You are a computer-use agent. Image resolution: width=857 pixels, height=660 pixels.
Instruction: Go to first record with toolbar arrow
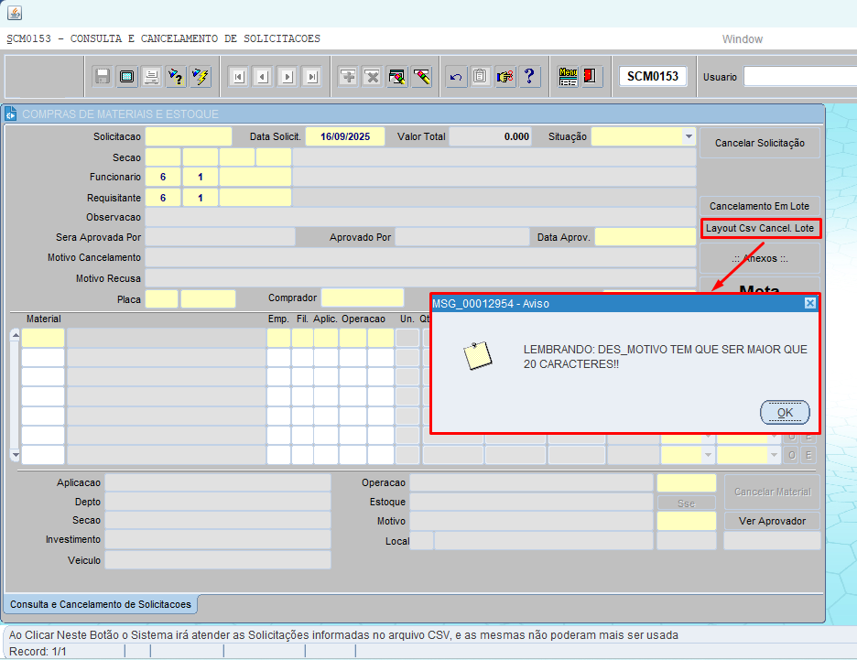(x=238, y=77)
